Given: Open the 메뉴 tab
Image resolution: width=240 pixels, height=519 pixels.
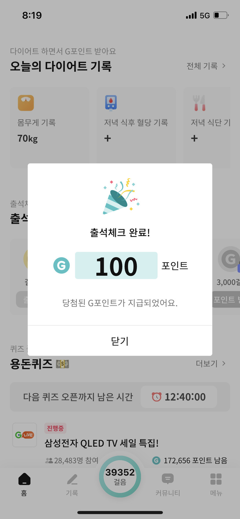Looking at the screenshot, I should [x=216, y=483].
